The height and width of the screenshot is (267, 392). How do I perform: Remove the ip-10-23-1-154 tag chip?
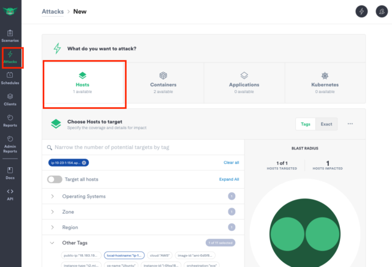click(x=84, y=163)
